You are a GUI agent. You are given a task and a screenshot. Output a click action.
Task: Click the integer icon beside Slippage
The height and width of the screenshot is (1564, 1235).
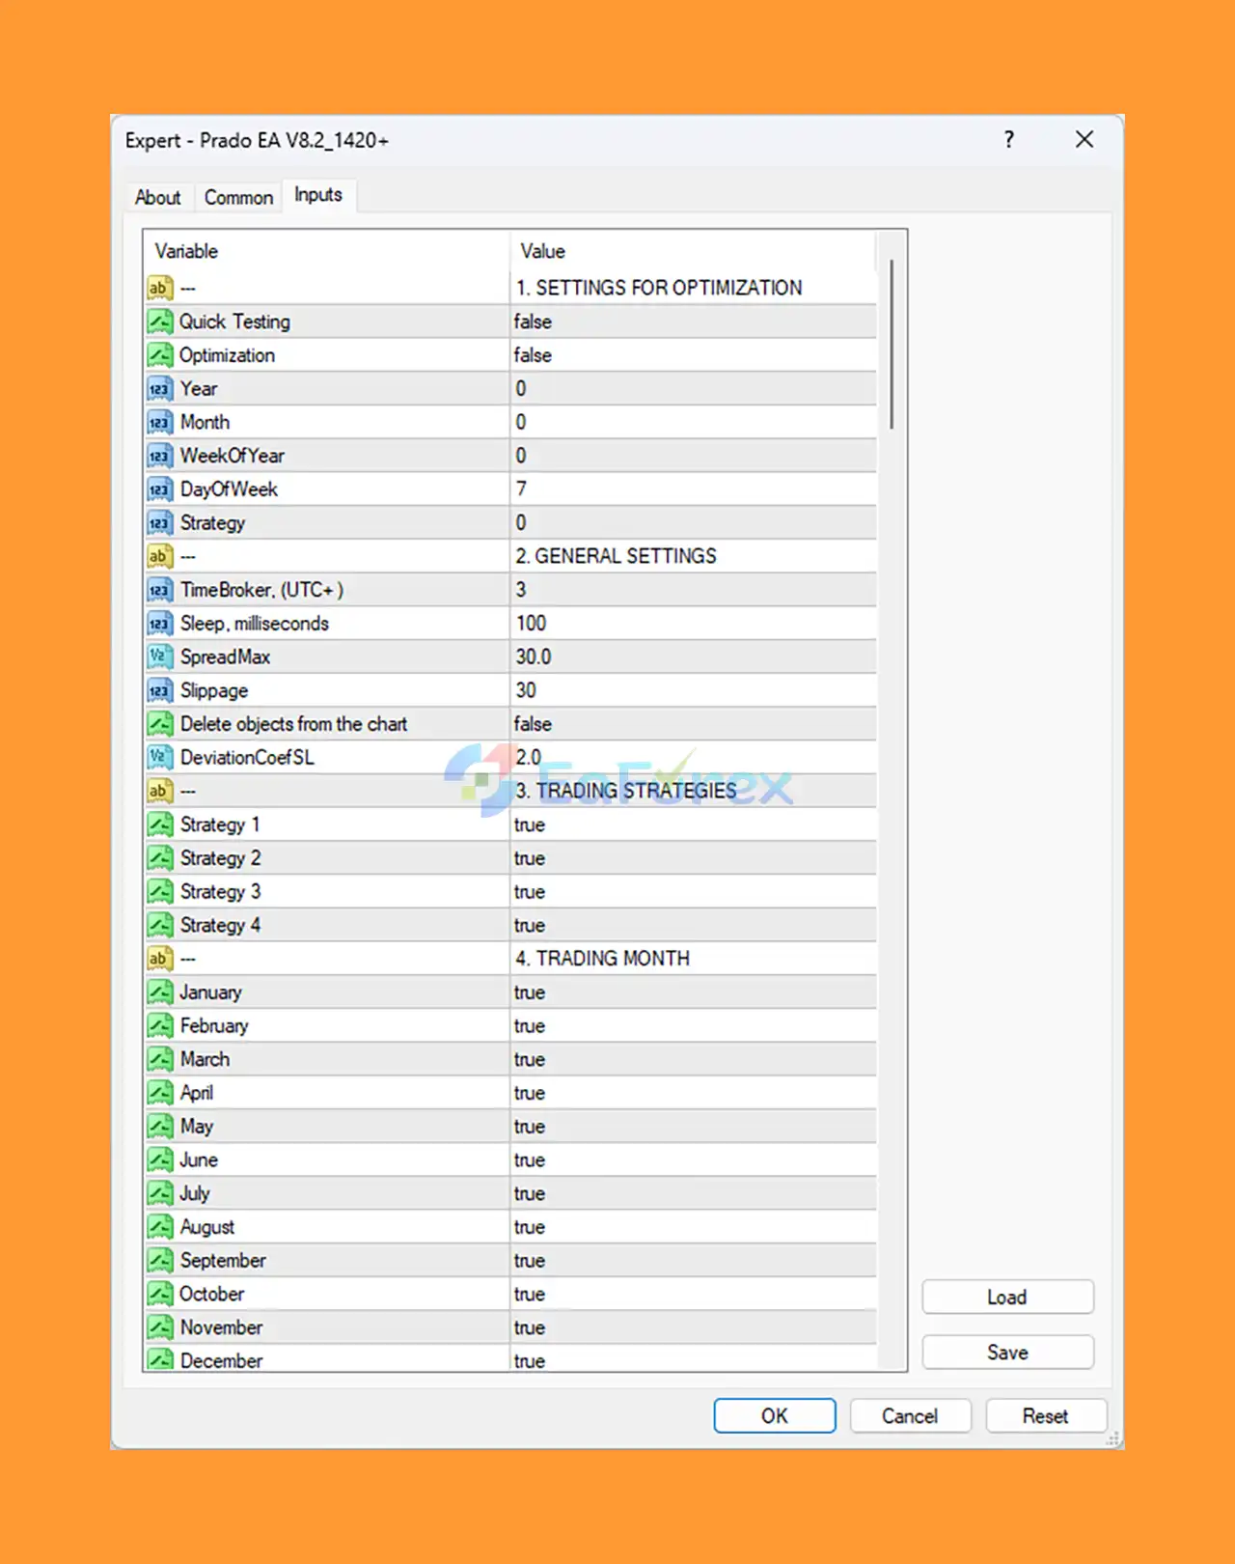pos(159,690)
